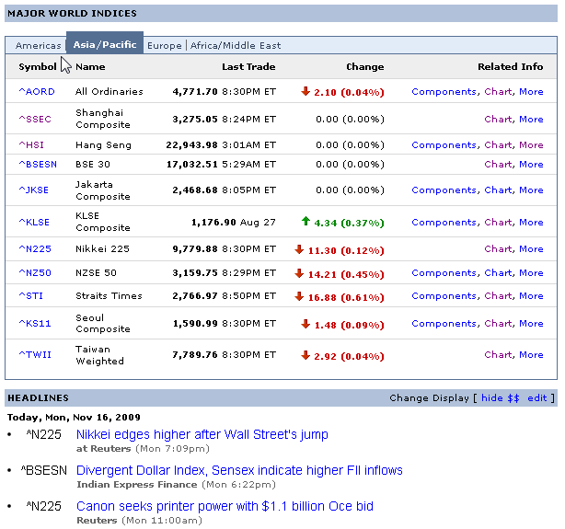Open headline Canon seeks printer power with Oce bid
The image size is (565, 529).
pos(225,507)
